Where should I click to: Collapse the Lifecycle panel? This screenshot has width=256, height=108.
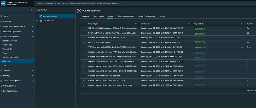coord(72,10)
